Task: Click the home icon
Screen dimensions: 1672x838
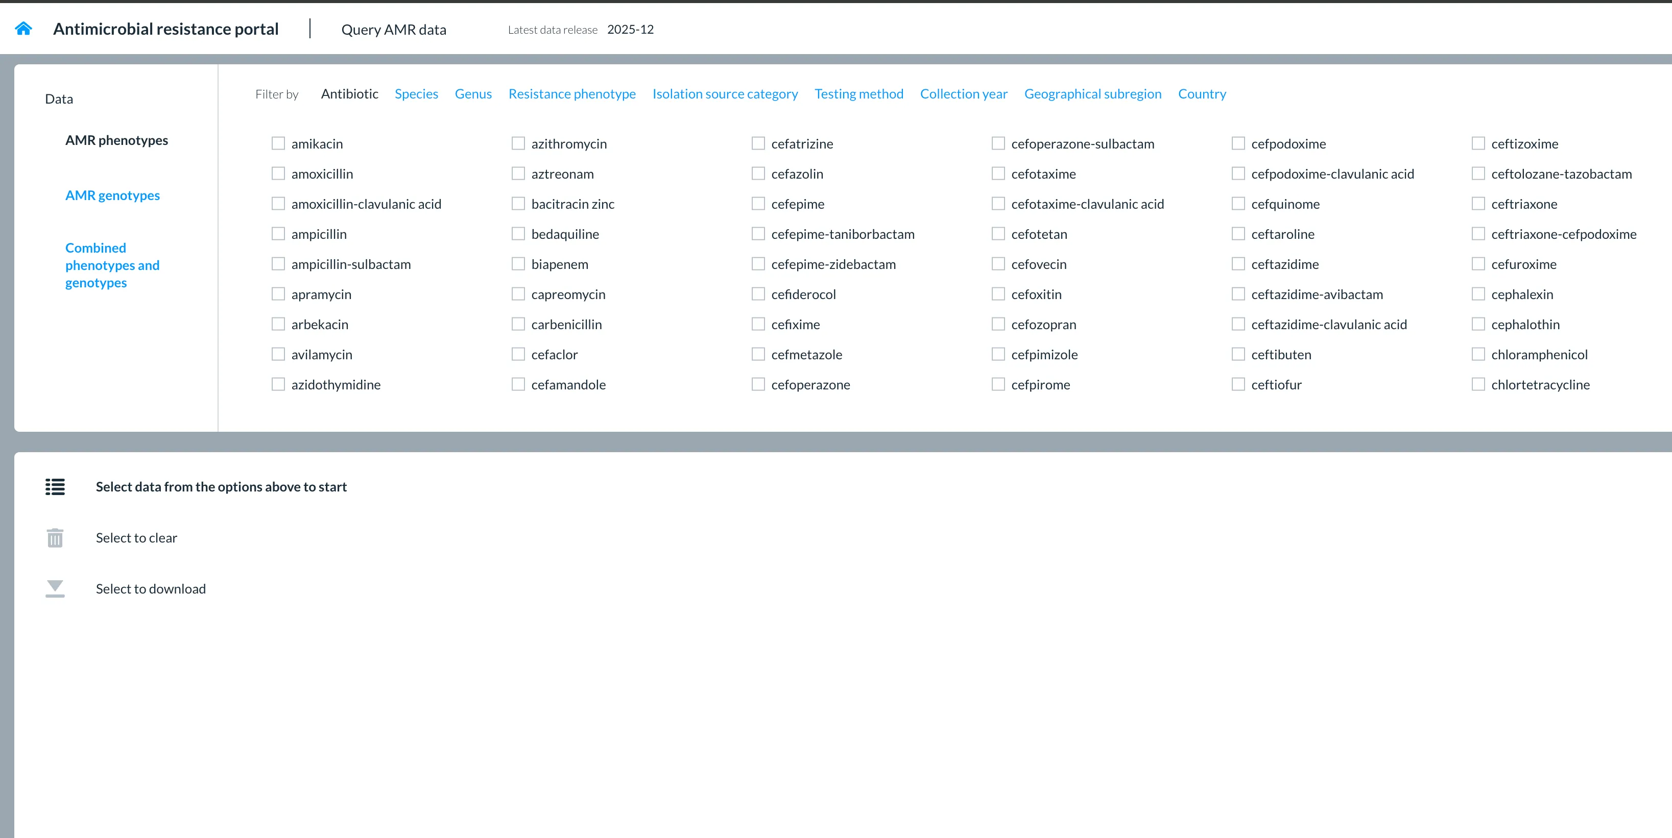Action: (23, 29)
